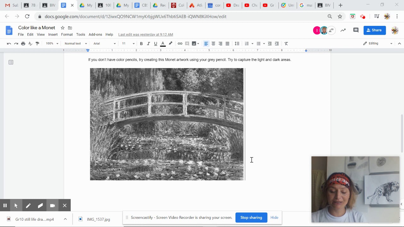Open the highlight color marker
Viewport: 404px width, 227px height.
tap(170, 44)
